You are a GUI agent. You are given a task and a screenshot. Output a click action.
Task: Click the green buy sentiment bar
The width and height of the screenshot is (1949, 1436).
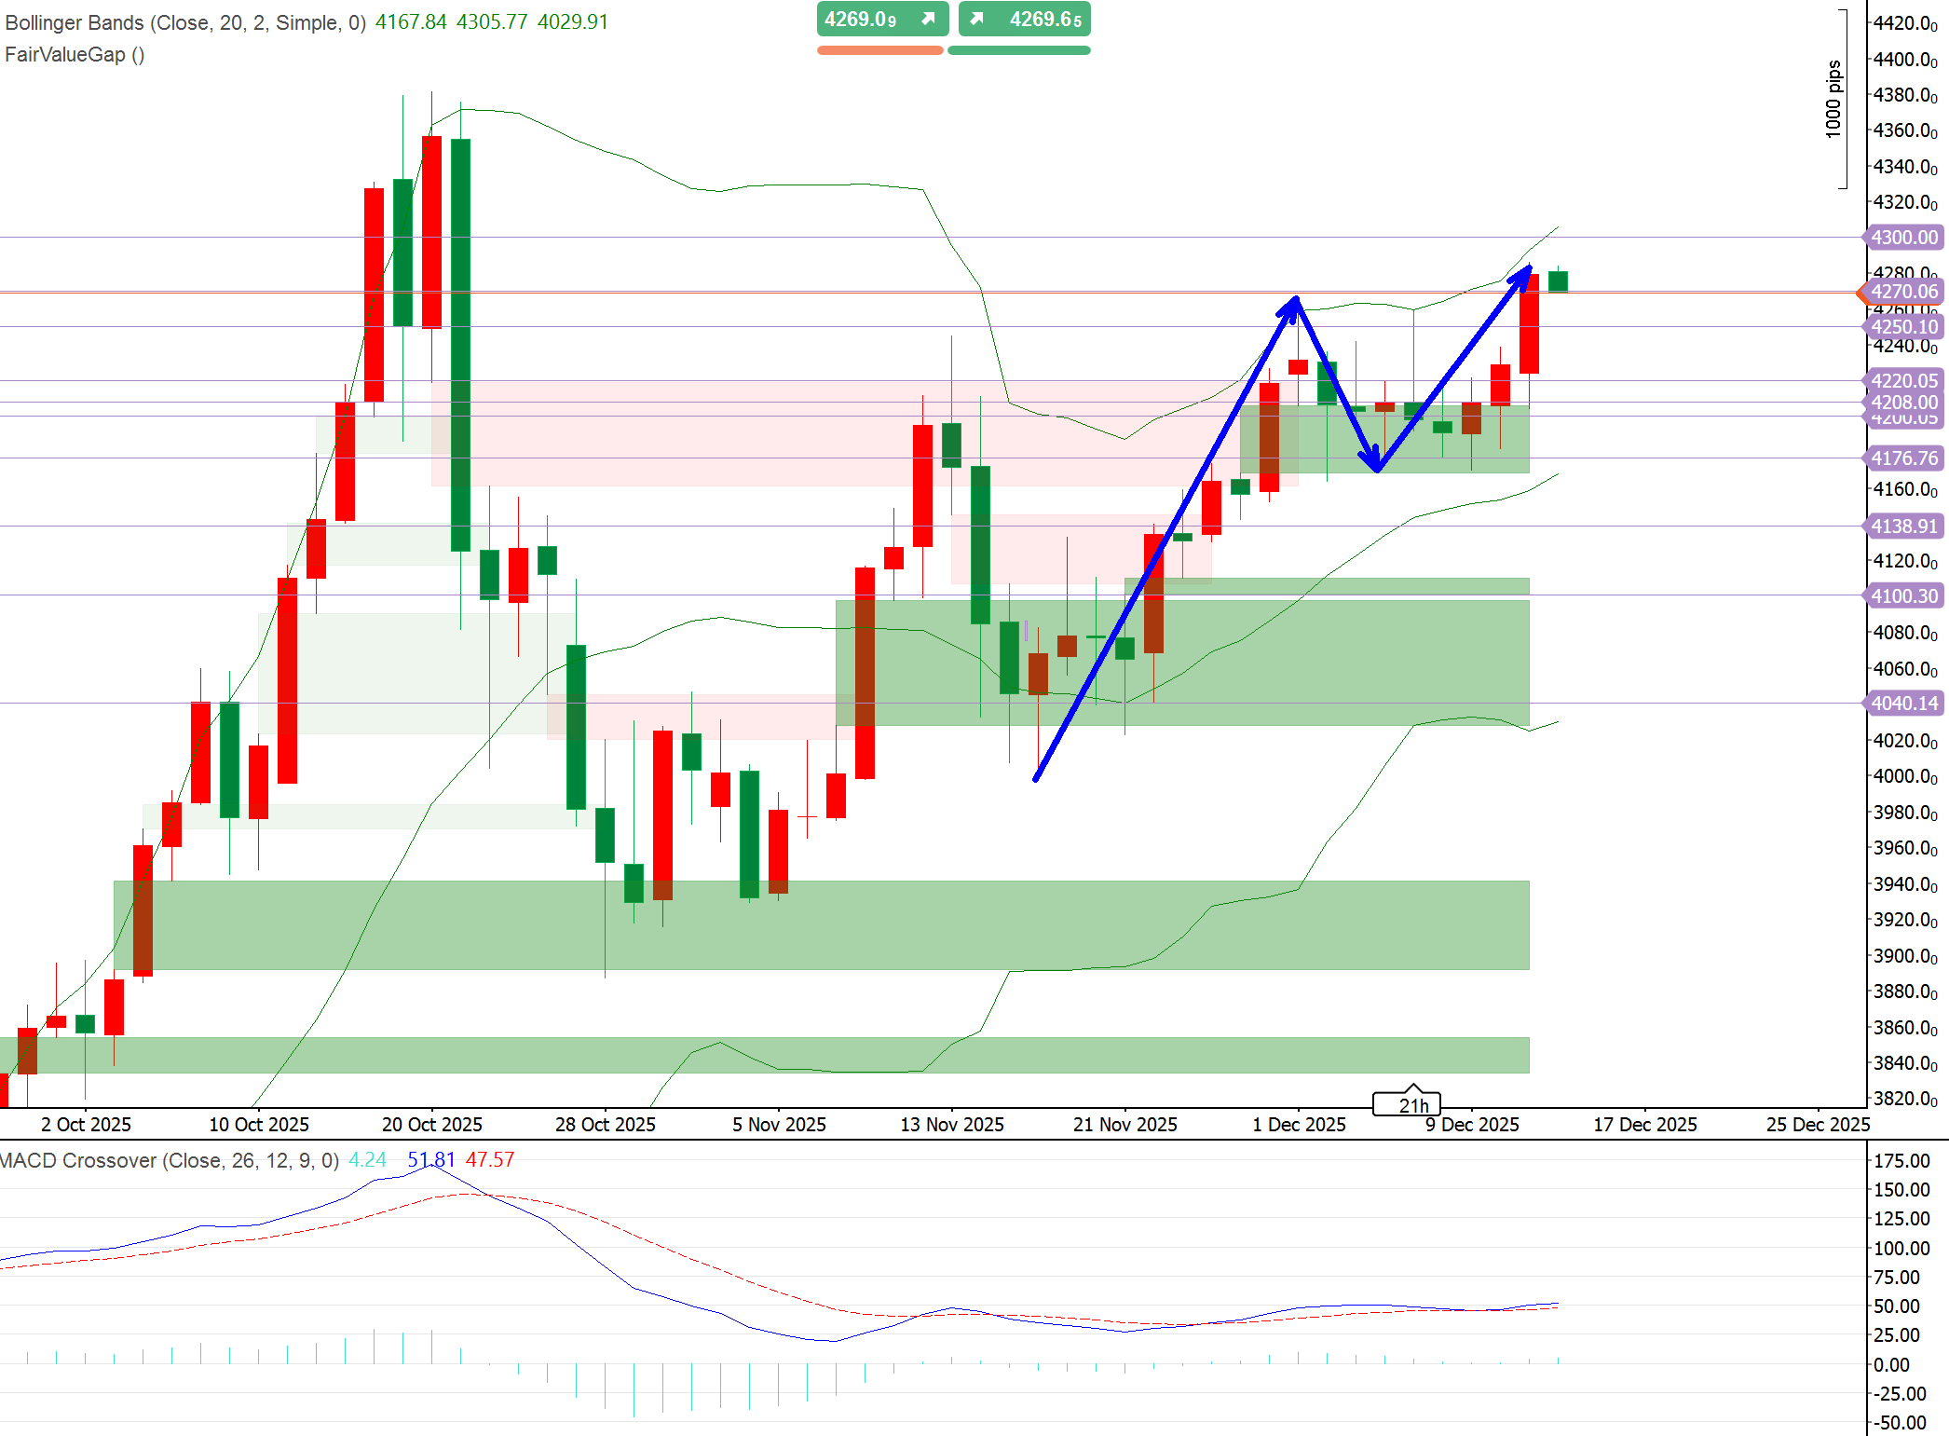(x=1018, y=50)
